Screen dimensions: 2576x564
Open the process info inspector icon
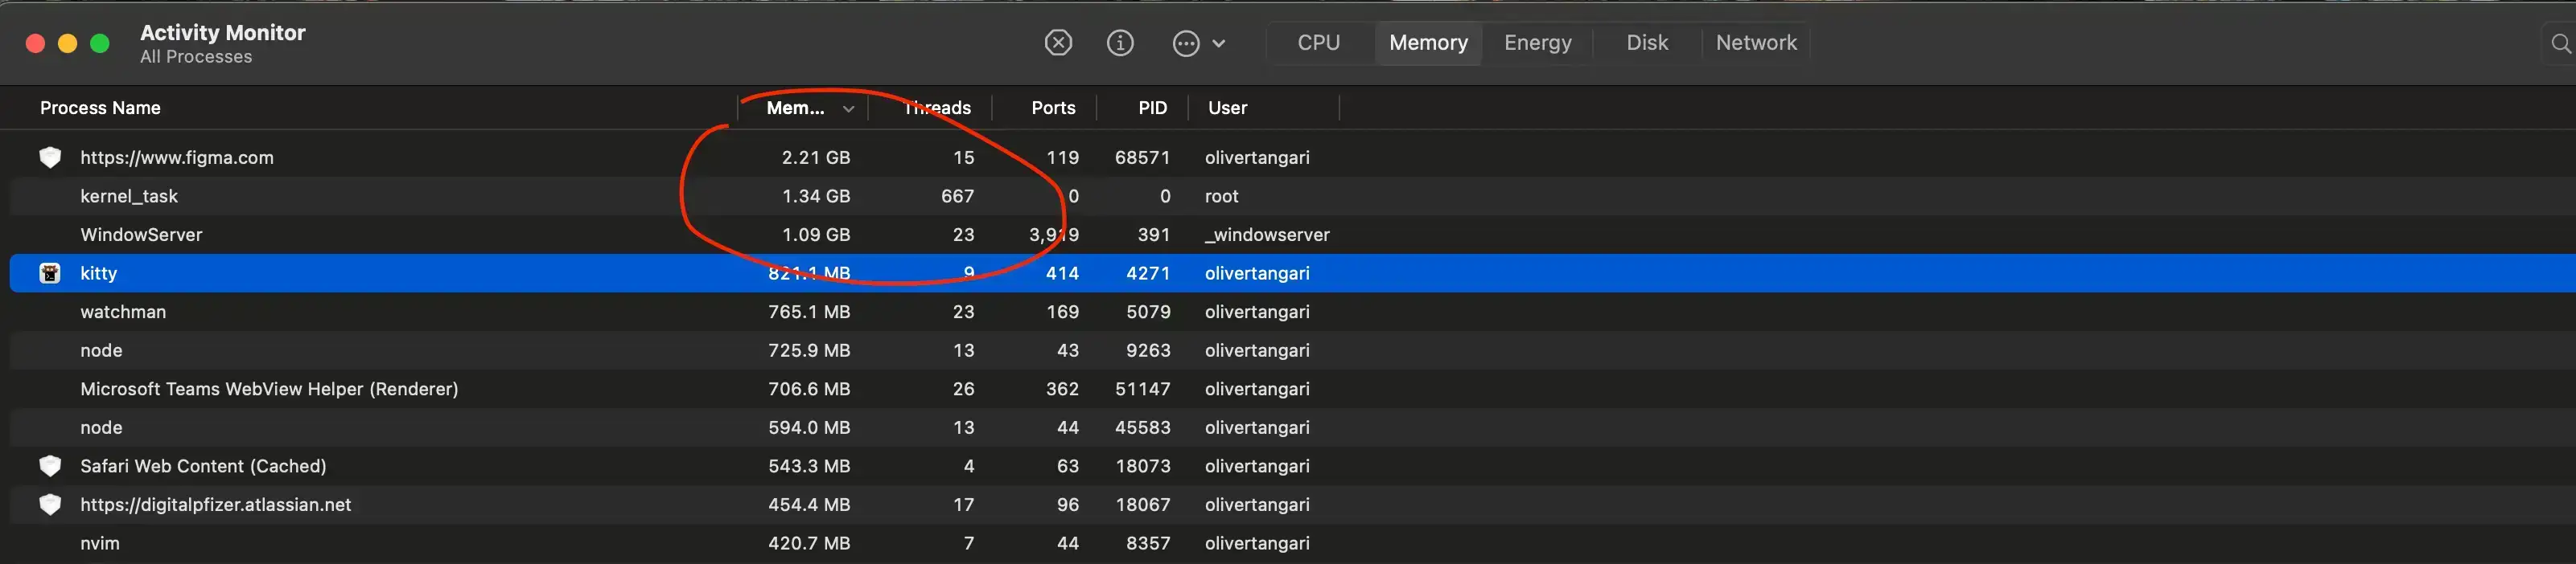point(1120,43)
